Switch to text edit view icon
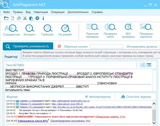Viewport: 160px width, 126px height. pyautogui.click(x=142, y=65)
